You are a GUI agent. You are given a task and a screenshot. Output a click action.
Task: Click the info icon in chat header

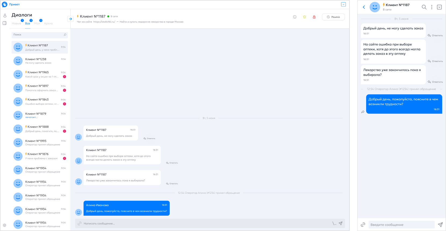tap(295, 17)
